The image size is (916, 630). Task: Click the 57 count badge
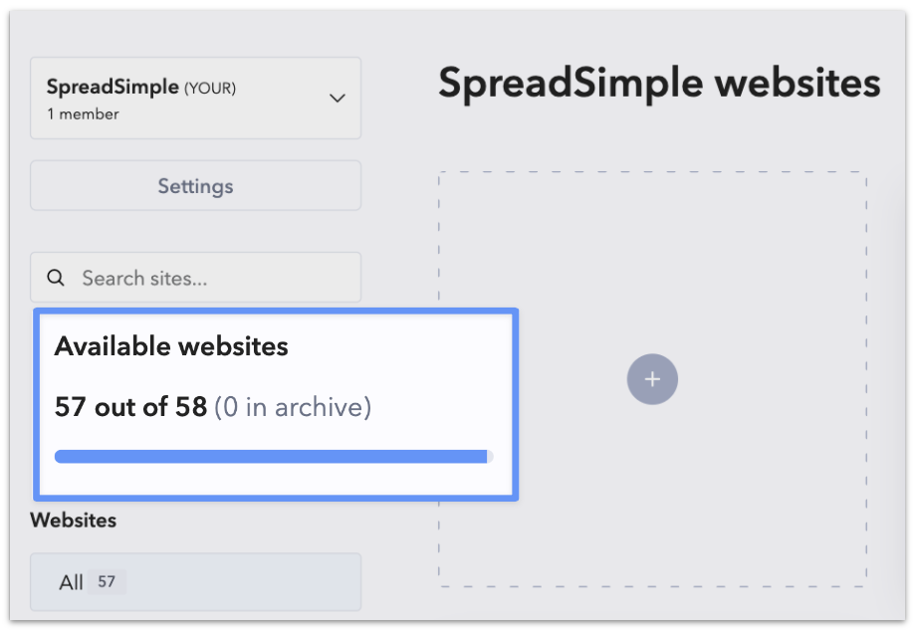[107, 581]
